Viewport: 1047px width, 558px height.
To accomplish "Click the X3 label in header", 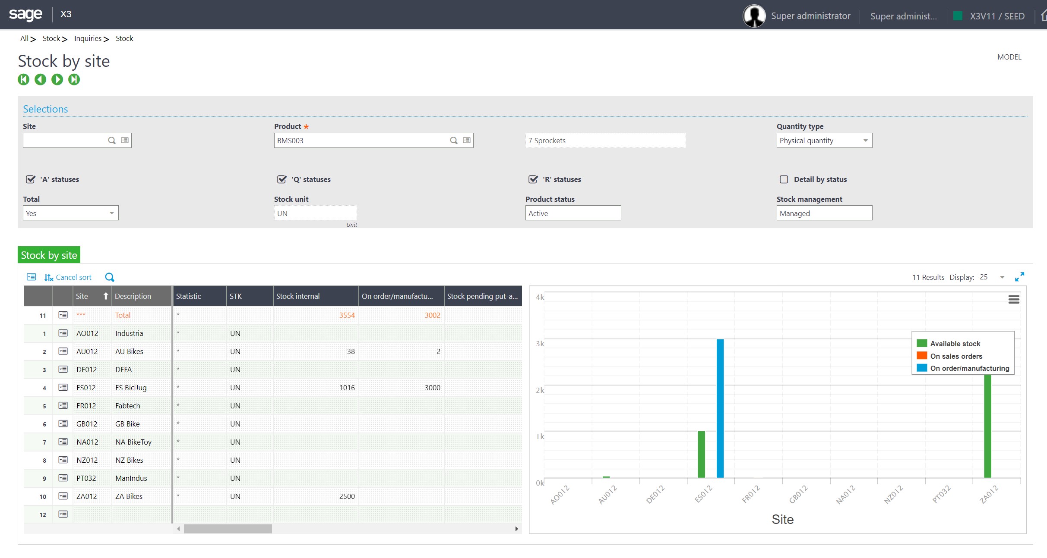I will [66, 14].
